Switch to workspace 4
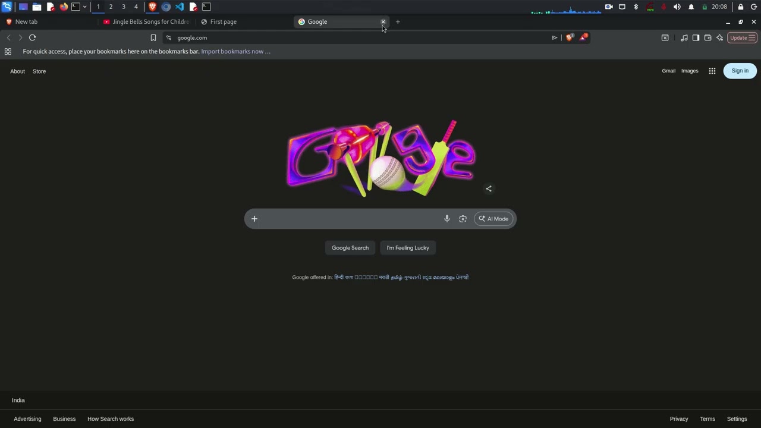This screenshot has height=428, width=761. tap(136, 7)
